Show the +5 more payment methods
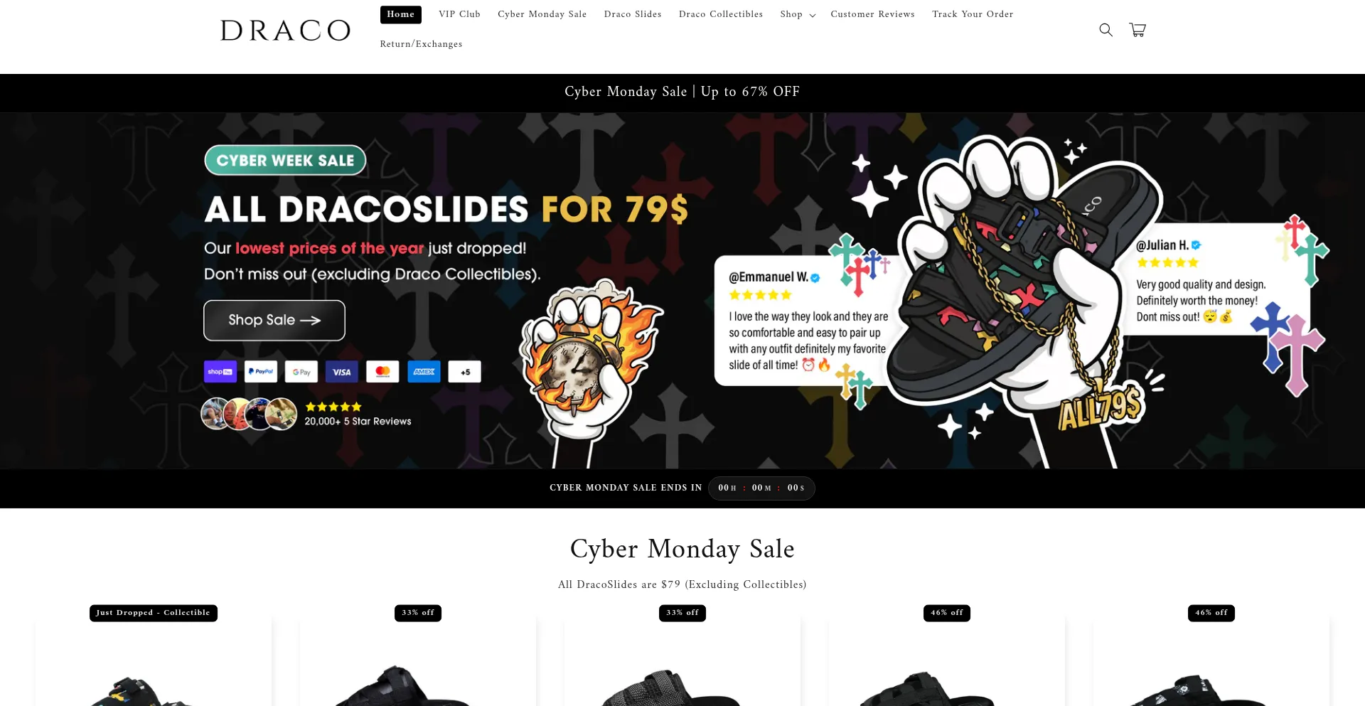Image resolution: width=1365 pixels, height=706 pixels. [465, 372]
